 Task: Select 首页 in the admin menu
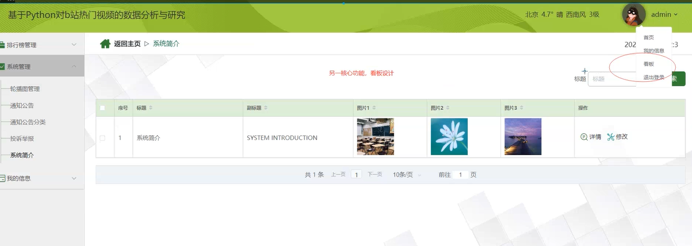point(649,37)
